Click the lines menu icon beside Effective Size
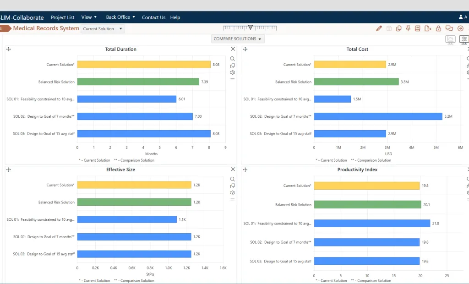 [x=232, y=199]
